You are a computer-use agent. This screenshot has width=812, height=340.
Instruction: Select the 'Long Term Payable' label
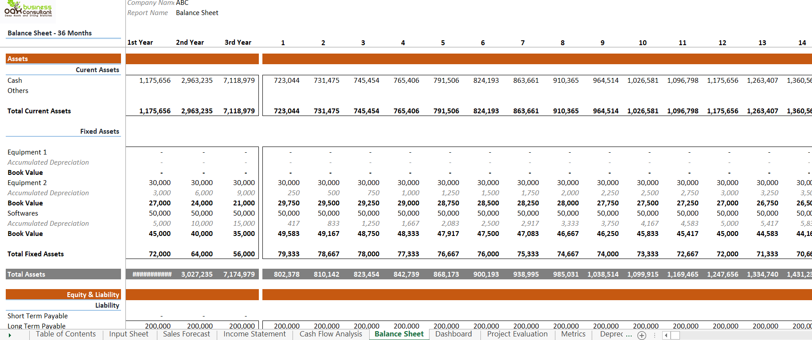[x=36, y=326]
